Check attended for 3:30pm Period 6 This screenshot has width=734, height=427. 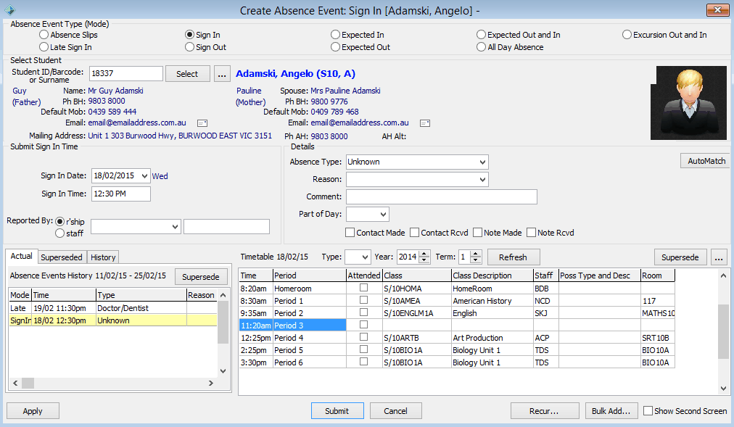[x=363, y=362]
